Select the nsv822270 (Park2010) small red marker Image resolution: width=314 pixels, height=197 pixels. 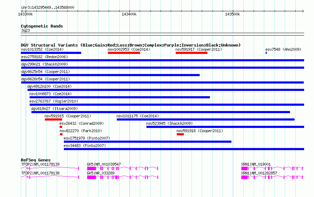(61, 134)
